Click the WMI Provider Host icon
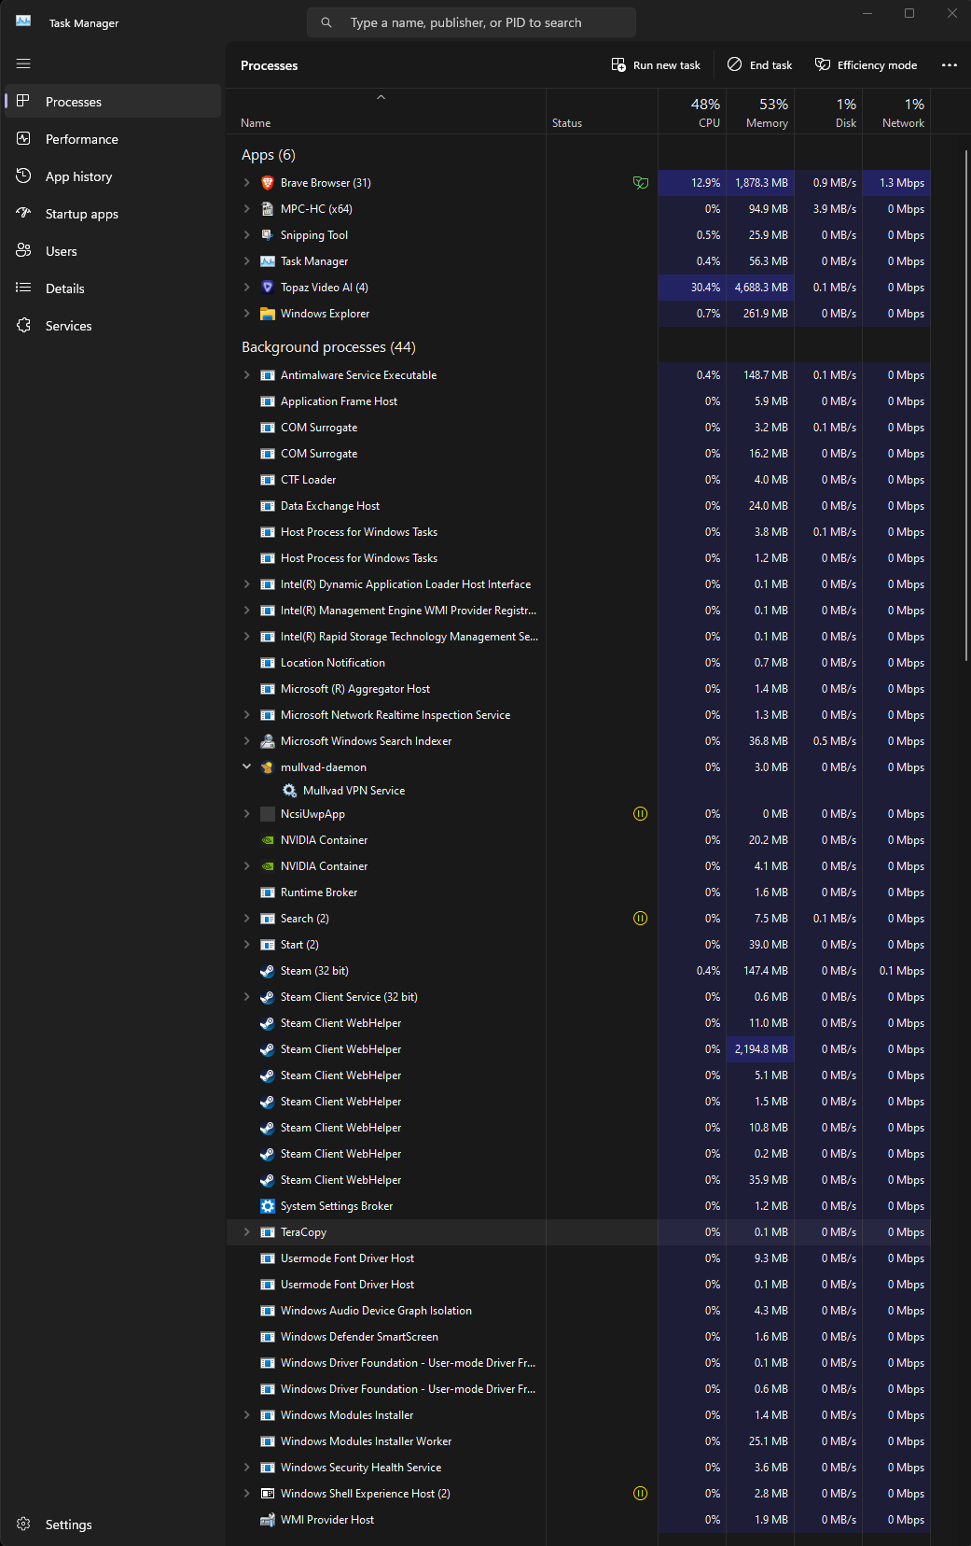971x1546 pixels. (x=268, y=1520)
